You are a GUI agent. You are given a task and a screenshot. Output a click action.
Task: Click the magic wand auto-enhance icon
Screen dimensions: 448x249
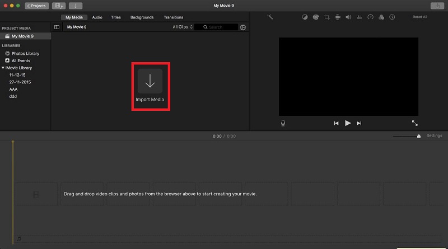click(x=270, y=17)
